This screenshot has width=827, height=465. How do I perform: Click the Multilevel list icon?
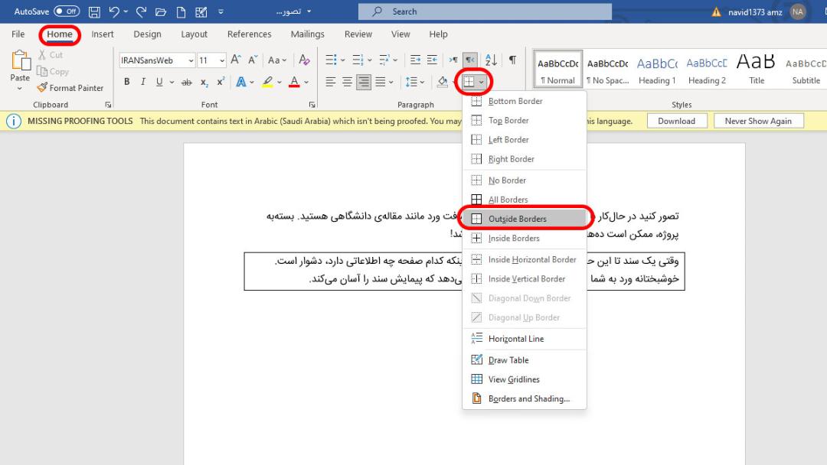pyautogui.click(x=384, y=60)
